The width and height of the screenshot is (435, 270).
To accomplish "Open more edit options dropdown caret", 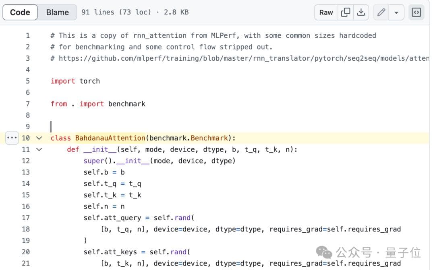I will [396, 12].
